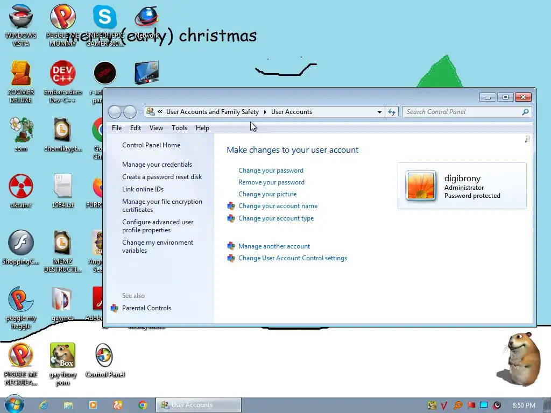Select chomikrypt desktop icon
This screenshot has height=413, width=551.
point(62,134)
